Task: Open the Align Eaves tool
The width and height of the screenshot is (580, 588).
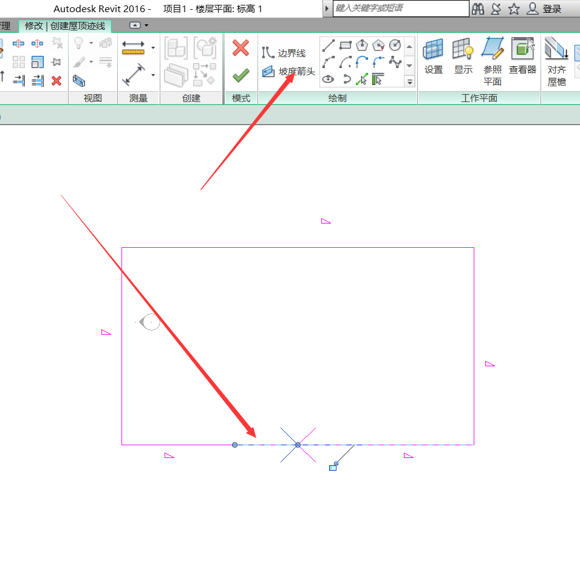Action: [556, 61]
